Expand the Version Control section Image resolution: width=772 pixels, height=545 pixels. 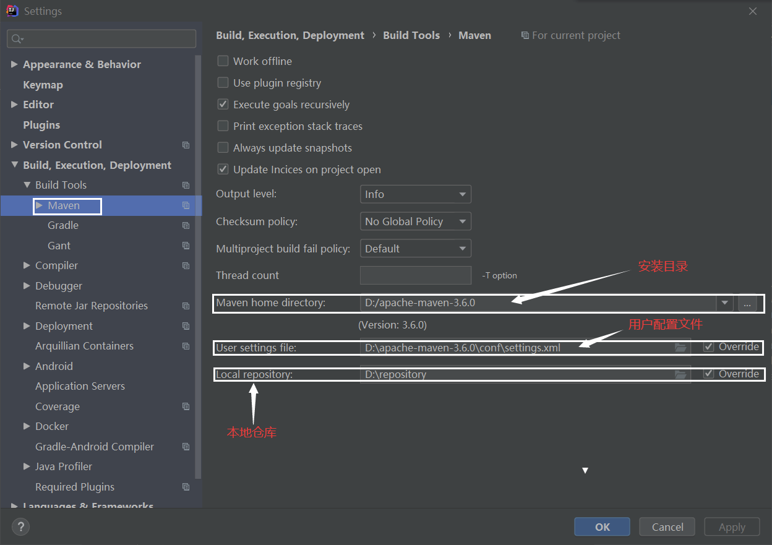(x=14, y=145)
